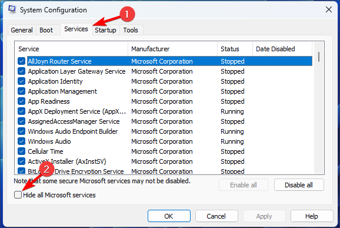This screenshot has height=228, width=340.
Task: Uncheck AppX Deployment Service checkbox
Action: click(x=21, y=111)
